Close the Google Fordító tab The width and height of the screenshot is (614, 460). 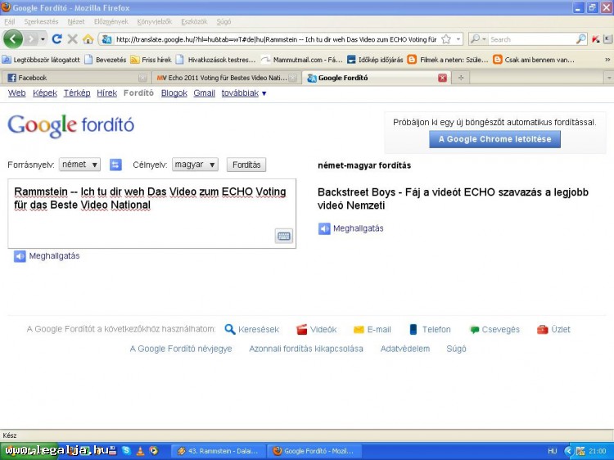(443, 78)
